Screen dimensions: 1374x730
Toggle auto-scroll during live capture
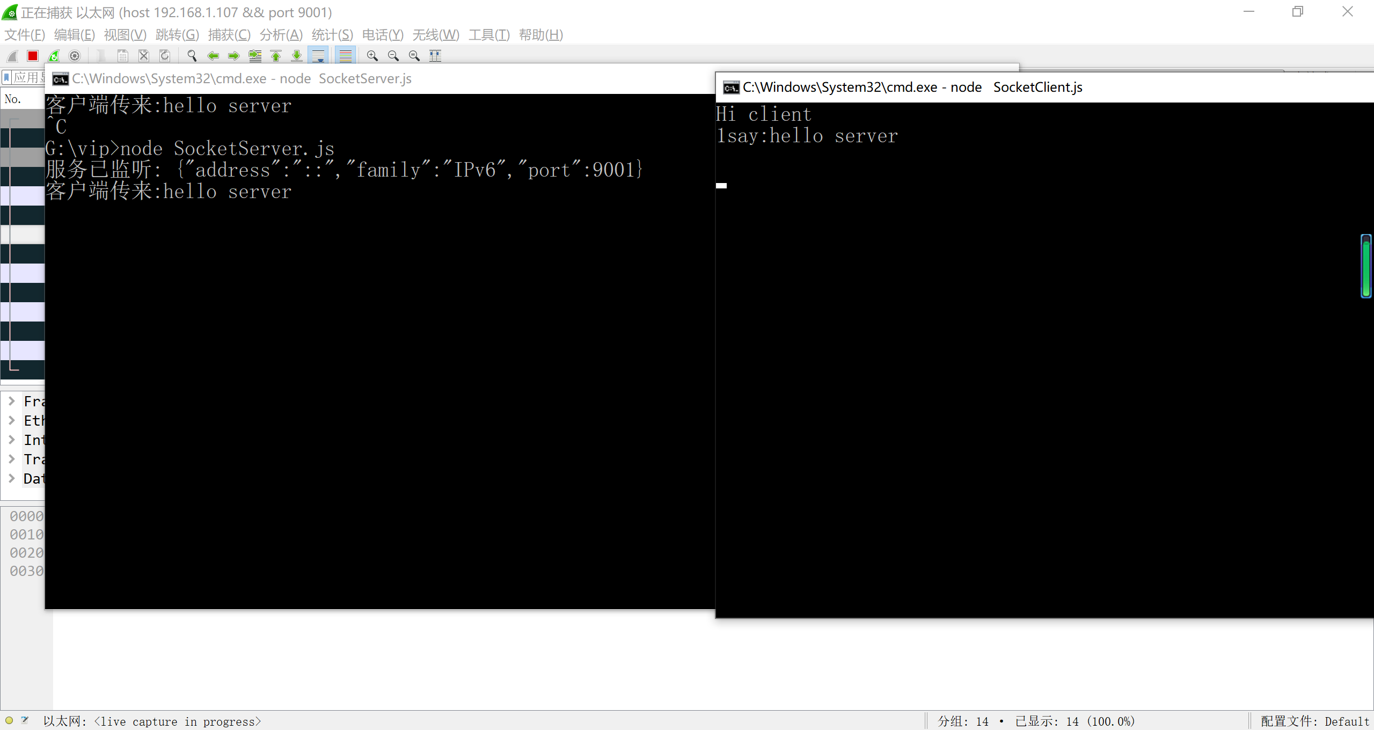[x=318, y=56]
